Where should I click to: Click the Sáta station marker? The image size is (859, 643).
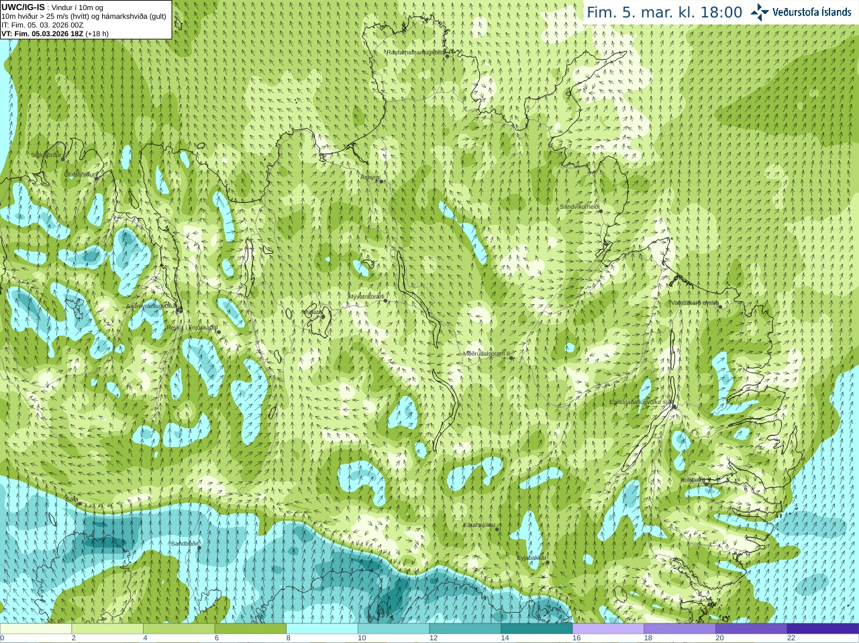[79, 503]
